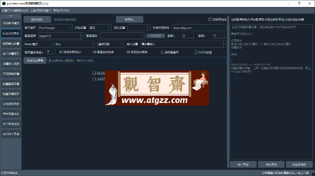The height and width of the screenshot is (176, 315).
Task: Open 批量字幕配音 sidebar tool
Action: coord(11,93)
